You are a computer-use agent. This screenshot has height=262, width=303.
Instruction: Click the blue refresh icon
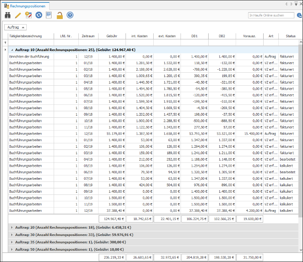coord(39,15)
